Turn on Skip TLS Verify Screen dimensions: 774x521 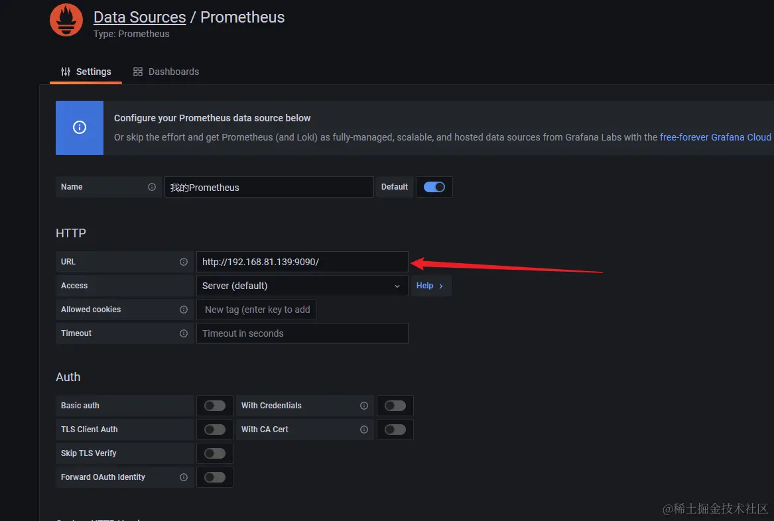tap(215, 453)
